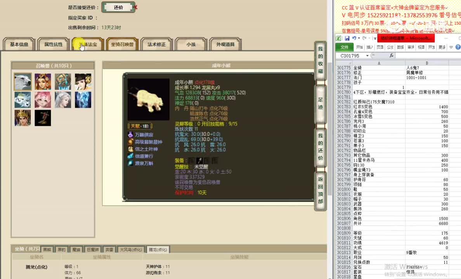
Task: Select the 腾龙(点化) mount toggle tab
Action: (x=159, y=249)
